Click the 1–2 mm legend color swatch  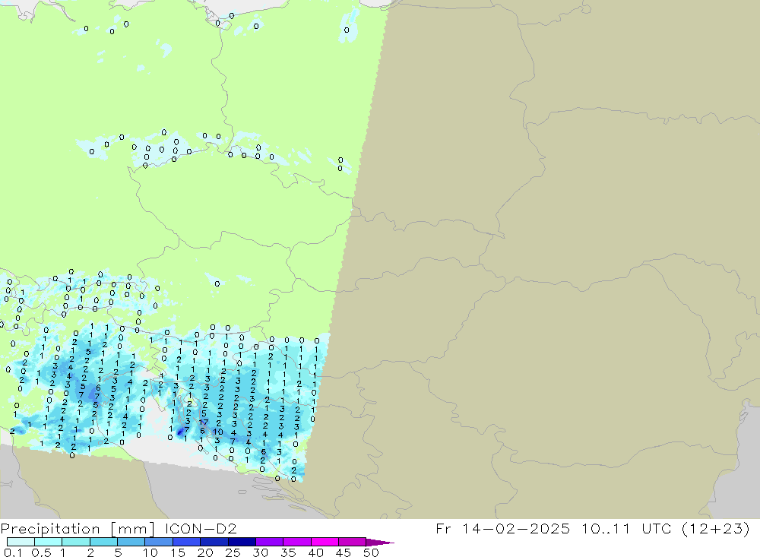[76, 542]
